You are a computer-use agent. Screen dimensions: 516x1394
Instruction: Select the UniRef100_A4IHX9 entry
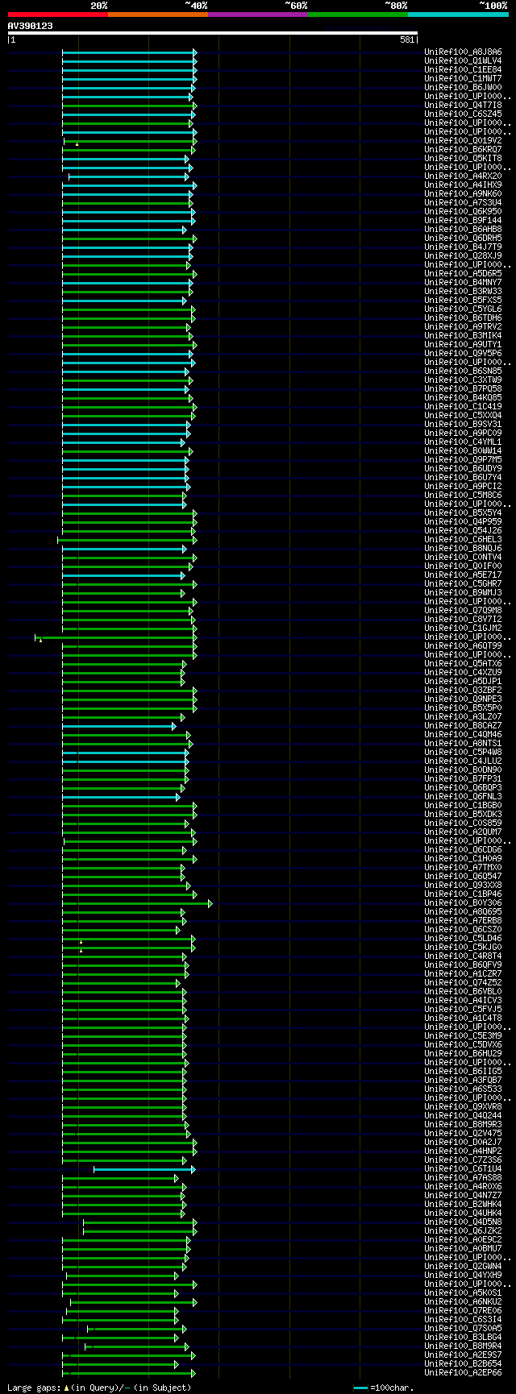click(x=463, y=185)
